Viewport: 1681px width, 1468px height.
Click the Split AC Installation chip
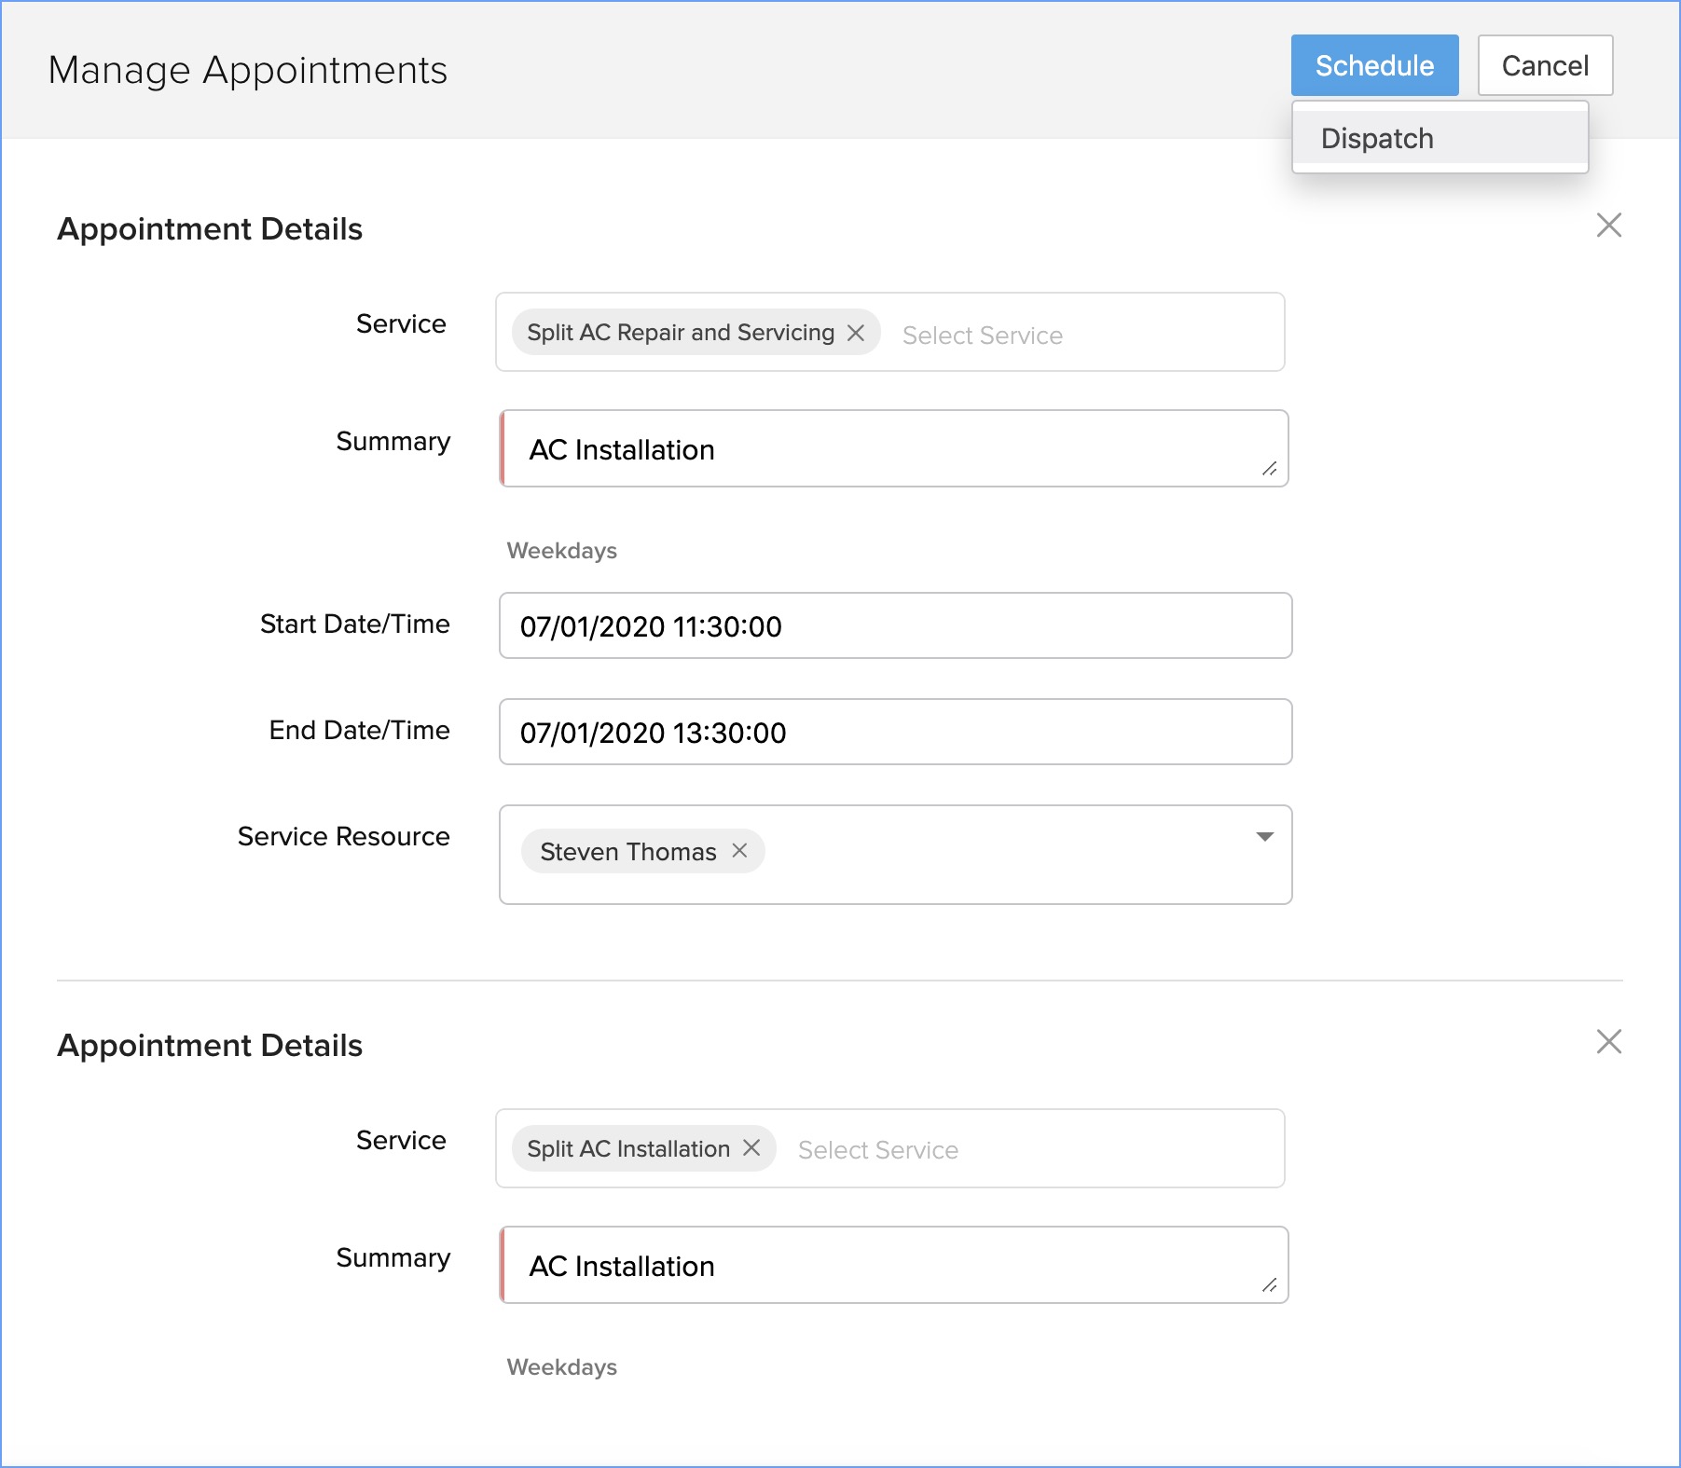tap(627, 1149)
